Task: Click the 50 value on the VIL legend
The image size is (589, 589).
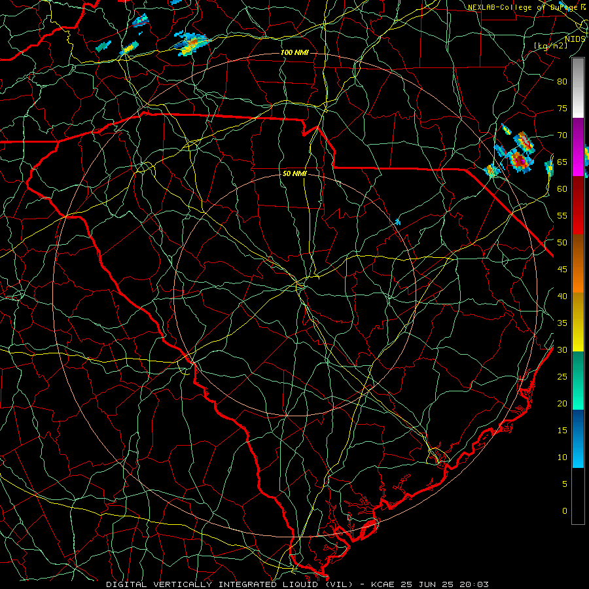Action: [562, 242]
